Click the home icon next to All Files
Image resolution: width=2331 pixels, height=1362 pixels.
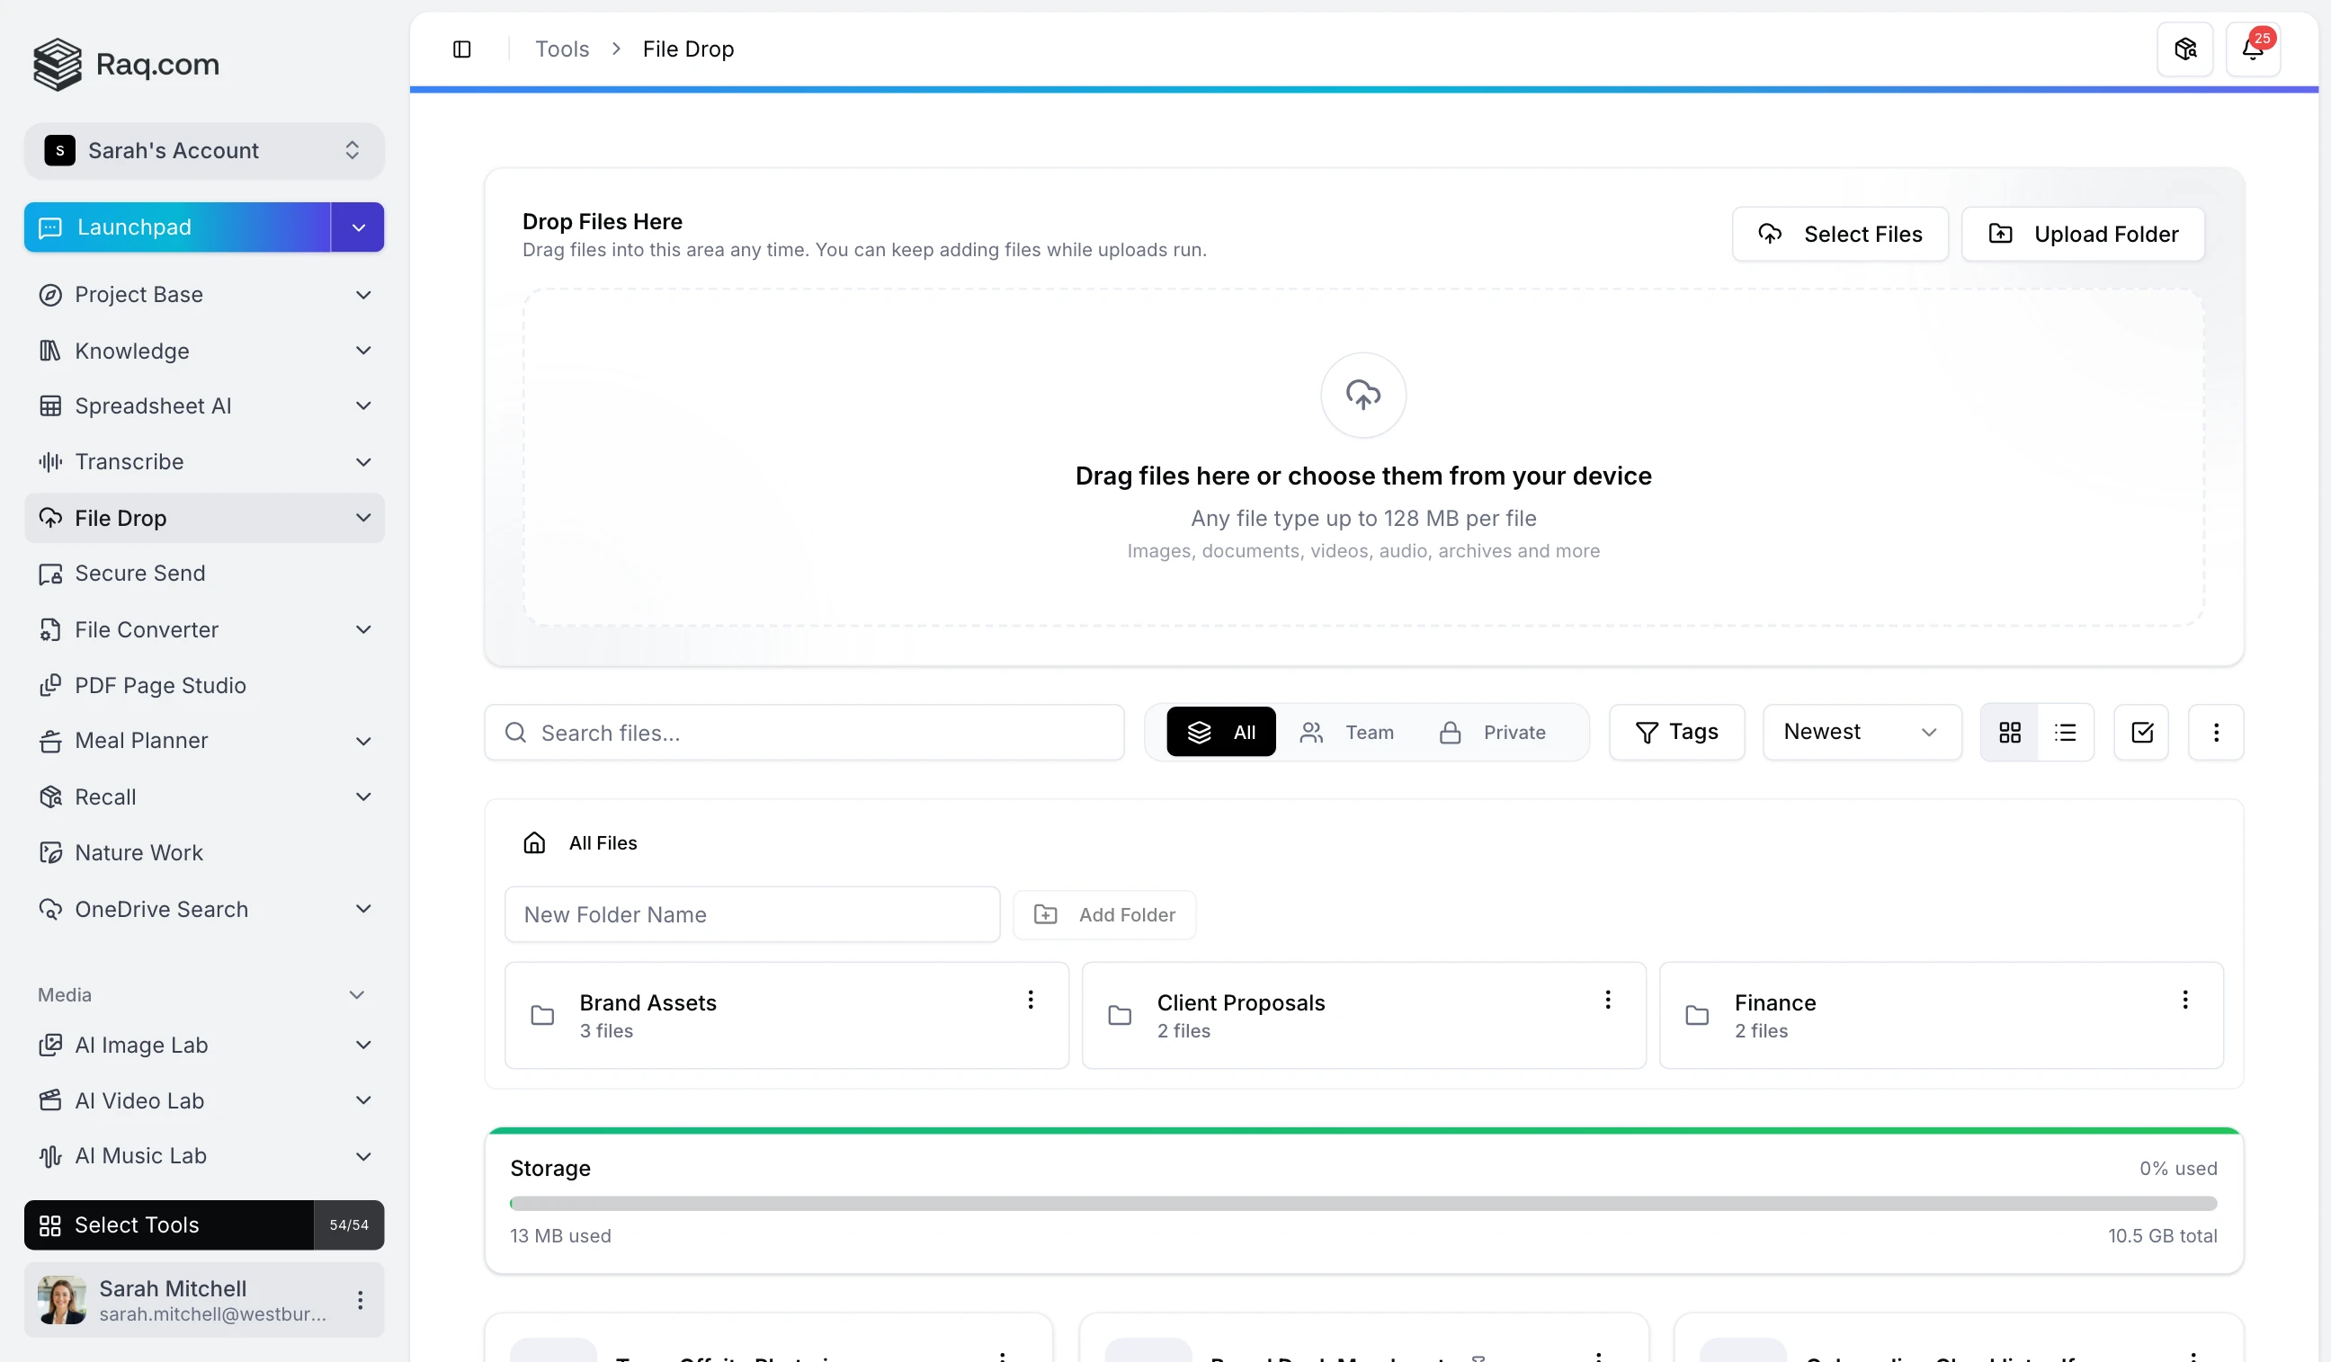tap(535, 842)
